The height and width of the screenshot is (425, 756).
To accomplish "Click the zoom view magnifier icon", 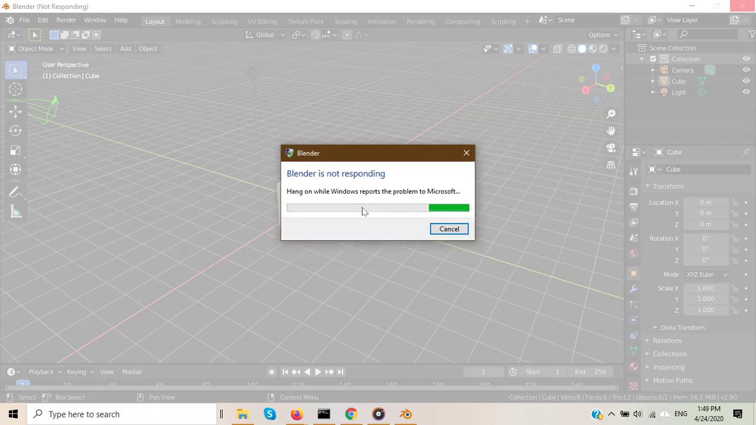I will [x=611, y=114].
